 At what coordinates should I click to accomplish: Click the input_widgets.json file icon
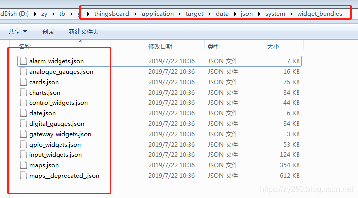(x=23, y=155)
